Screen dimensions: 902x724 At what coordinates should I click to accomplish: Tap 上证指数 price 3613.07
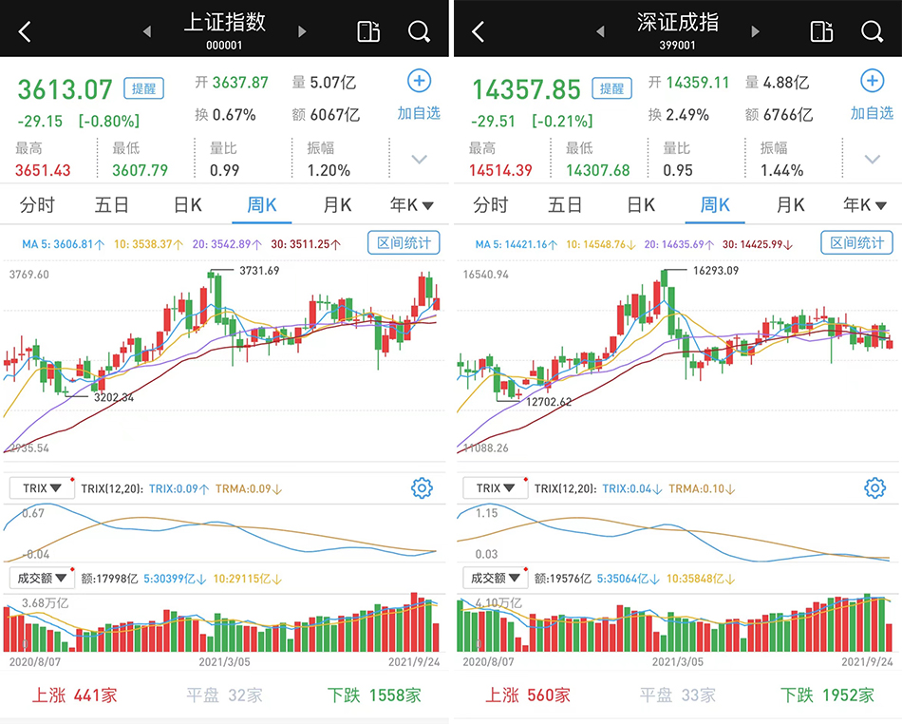[x=65, y=89]
